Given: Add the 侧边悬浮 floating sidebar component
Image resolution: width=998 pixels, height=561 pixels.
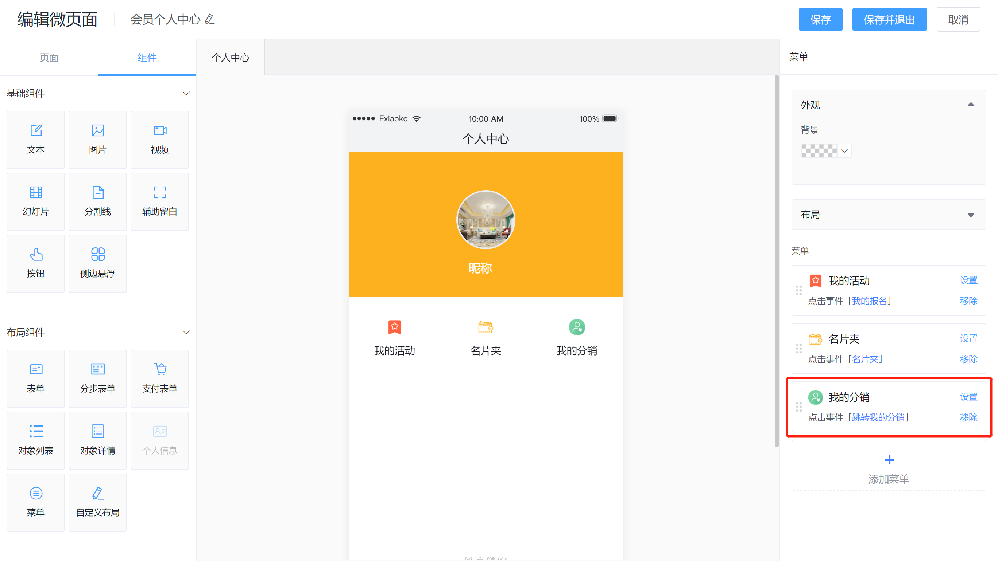Looking at the screenshot, I should point(98,263).
